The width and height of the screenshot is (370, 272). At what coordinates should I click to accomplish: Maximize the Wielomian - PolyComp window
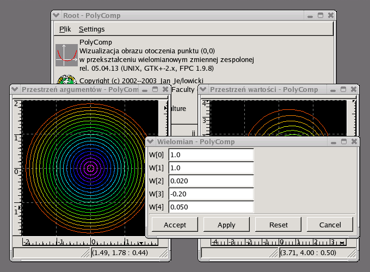click(344, 141)
